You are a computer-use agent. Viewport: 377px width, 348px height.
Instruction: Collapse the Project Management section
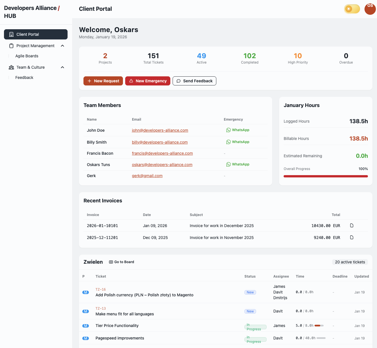62,46
